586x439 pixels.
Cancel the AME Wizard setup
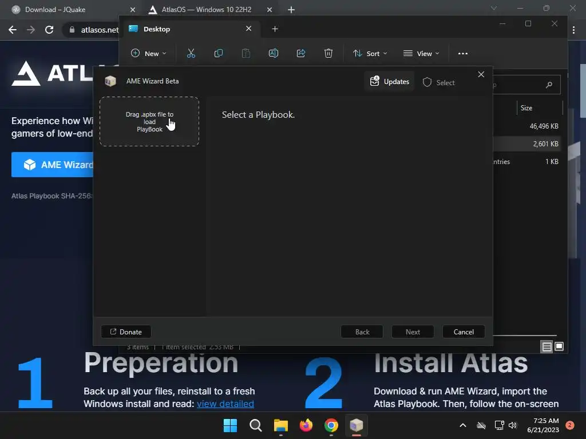(464, 332)
